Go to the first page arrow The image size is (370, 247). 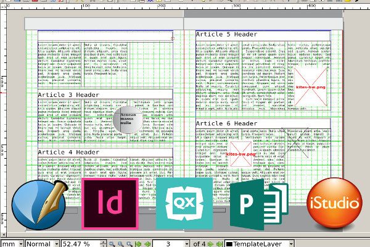coord(138,244)
